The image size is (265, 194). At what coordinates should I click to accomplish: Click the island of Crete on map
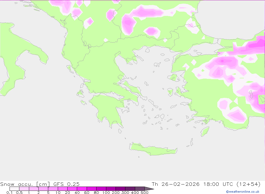[153, 150]
